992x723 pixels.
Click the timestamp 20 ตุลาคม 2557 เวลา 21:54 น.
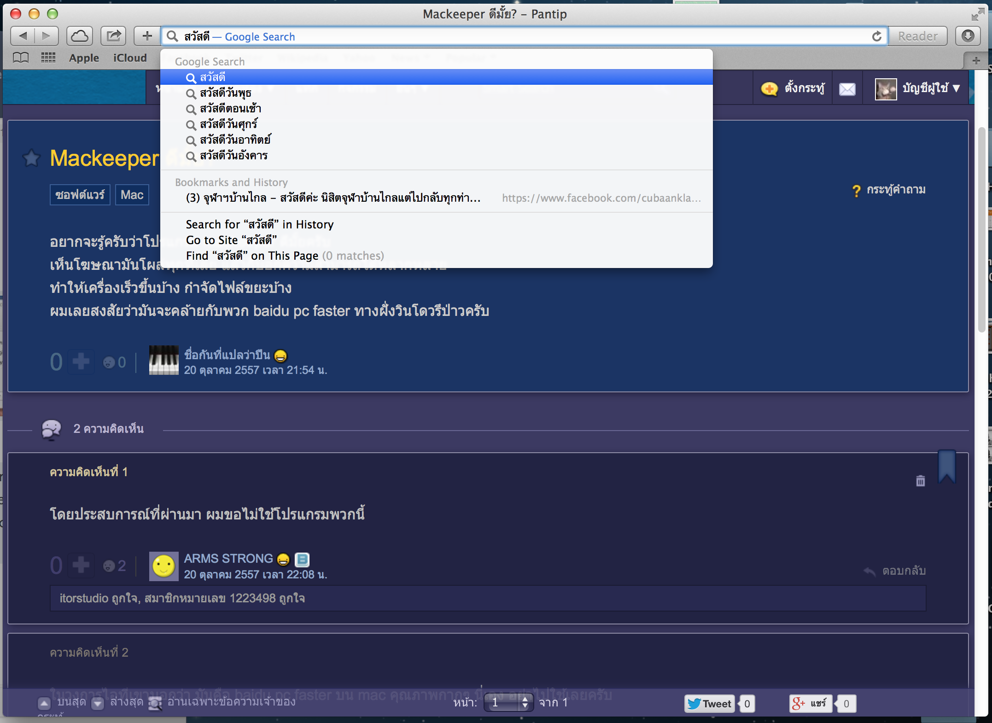pos(256,370)
